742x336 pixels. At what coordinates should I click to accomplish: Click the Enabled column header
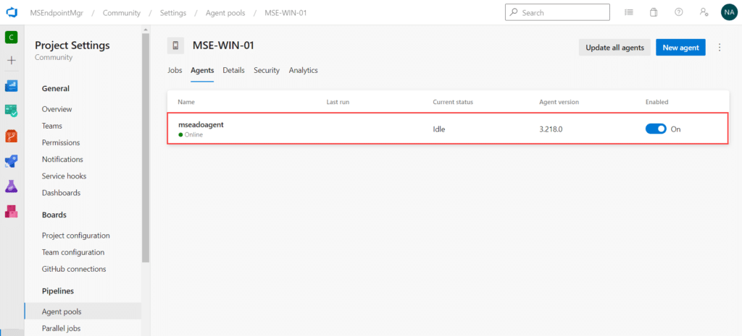656,102
